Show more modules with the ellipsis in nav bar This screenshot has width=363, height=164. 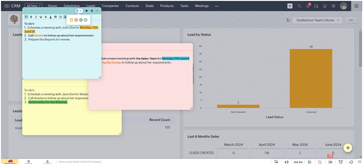click(217, 6)
